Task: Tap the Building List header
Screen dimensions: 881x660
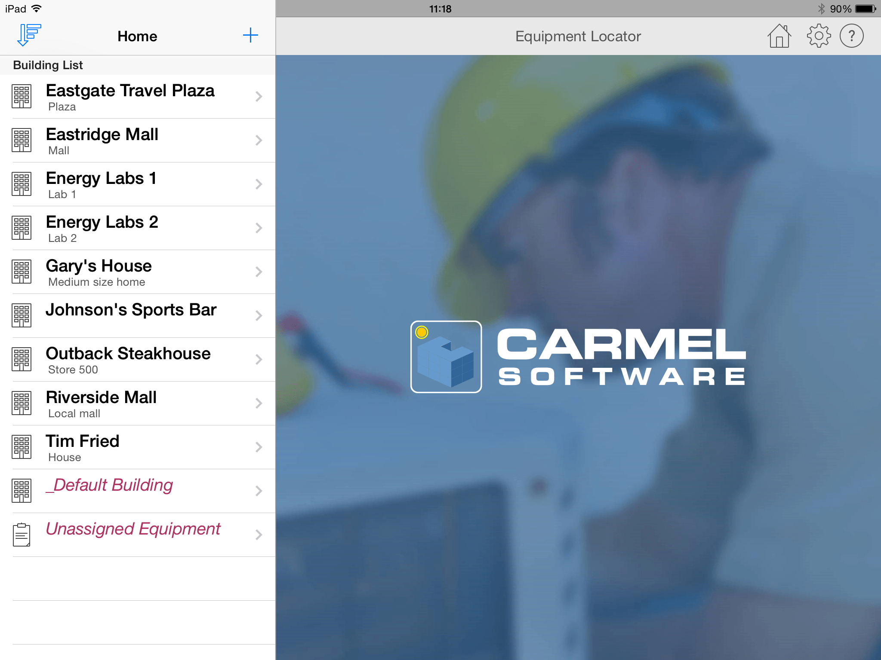Action: coord(48,65)
